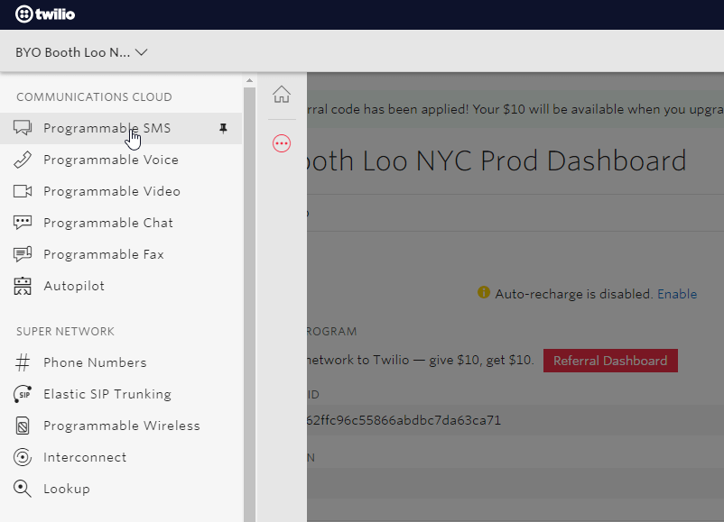Select Phone Numbers label in Super Network
The height and width of the screenshot is (522, 724).
(x=95, y=363)
